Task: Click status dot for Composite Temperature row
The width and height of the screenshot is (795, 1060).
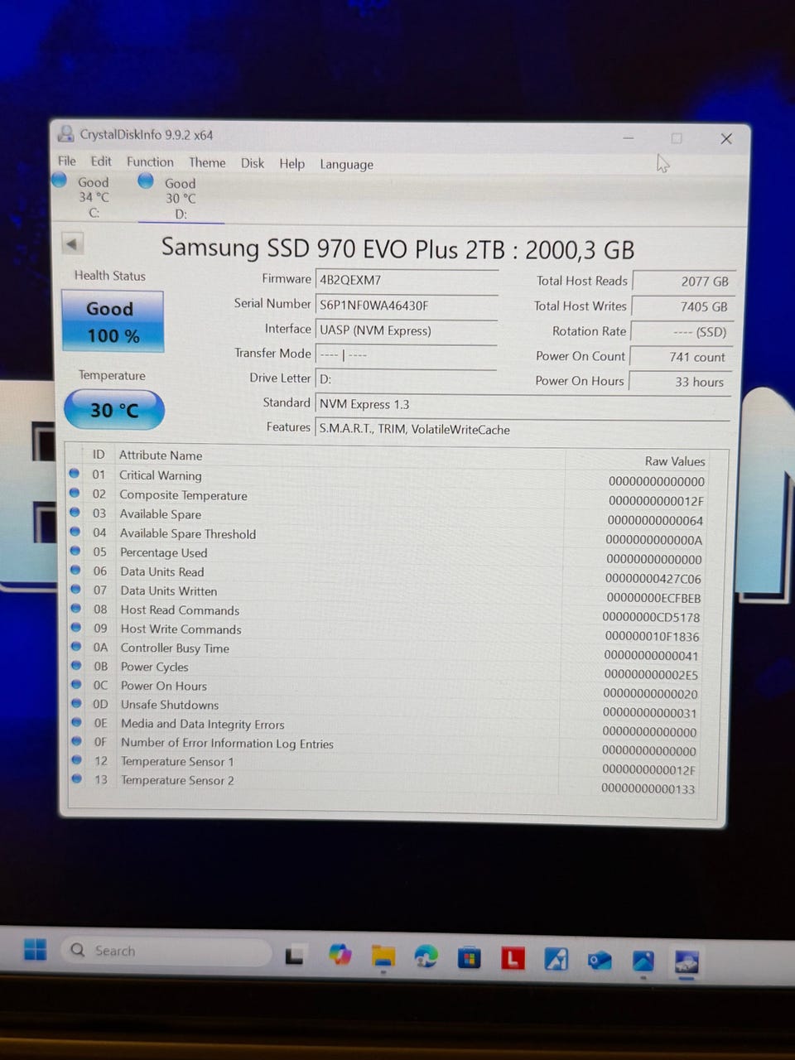Action: click(x=75, y=494)
